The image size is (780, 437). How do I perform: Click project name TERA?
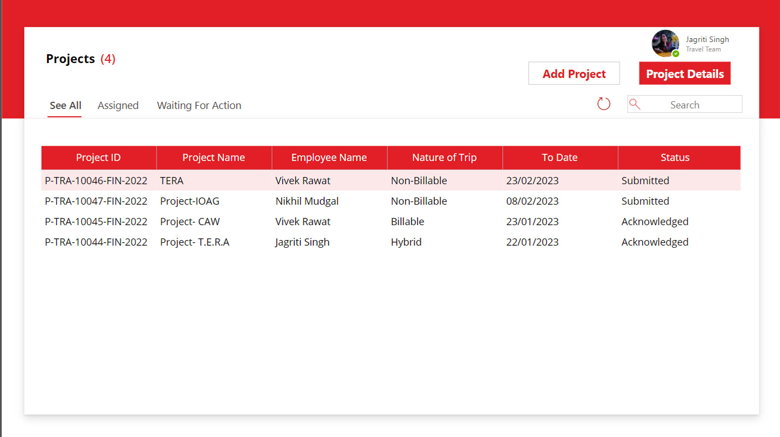tap(171, 180)
